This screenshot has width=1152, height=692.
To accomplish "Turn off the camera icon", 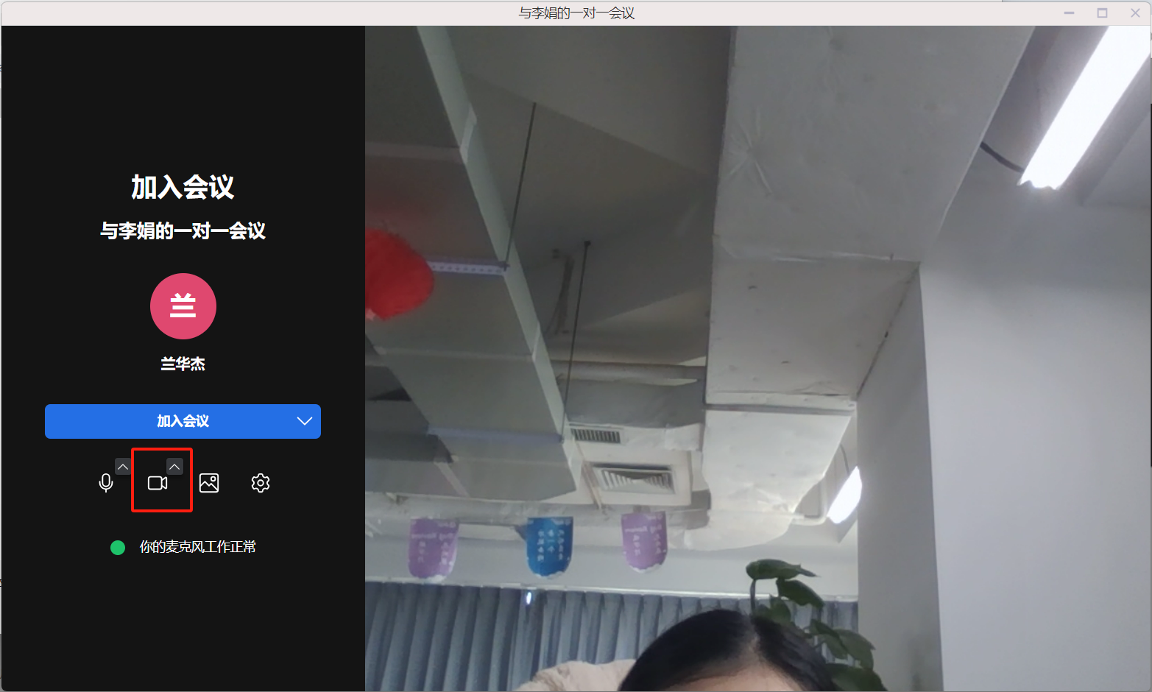I will 158,483.
